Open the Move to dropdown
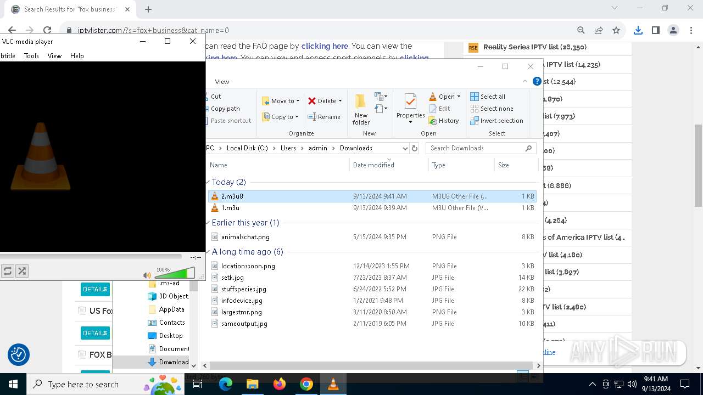 coord(281,101)
